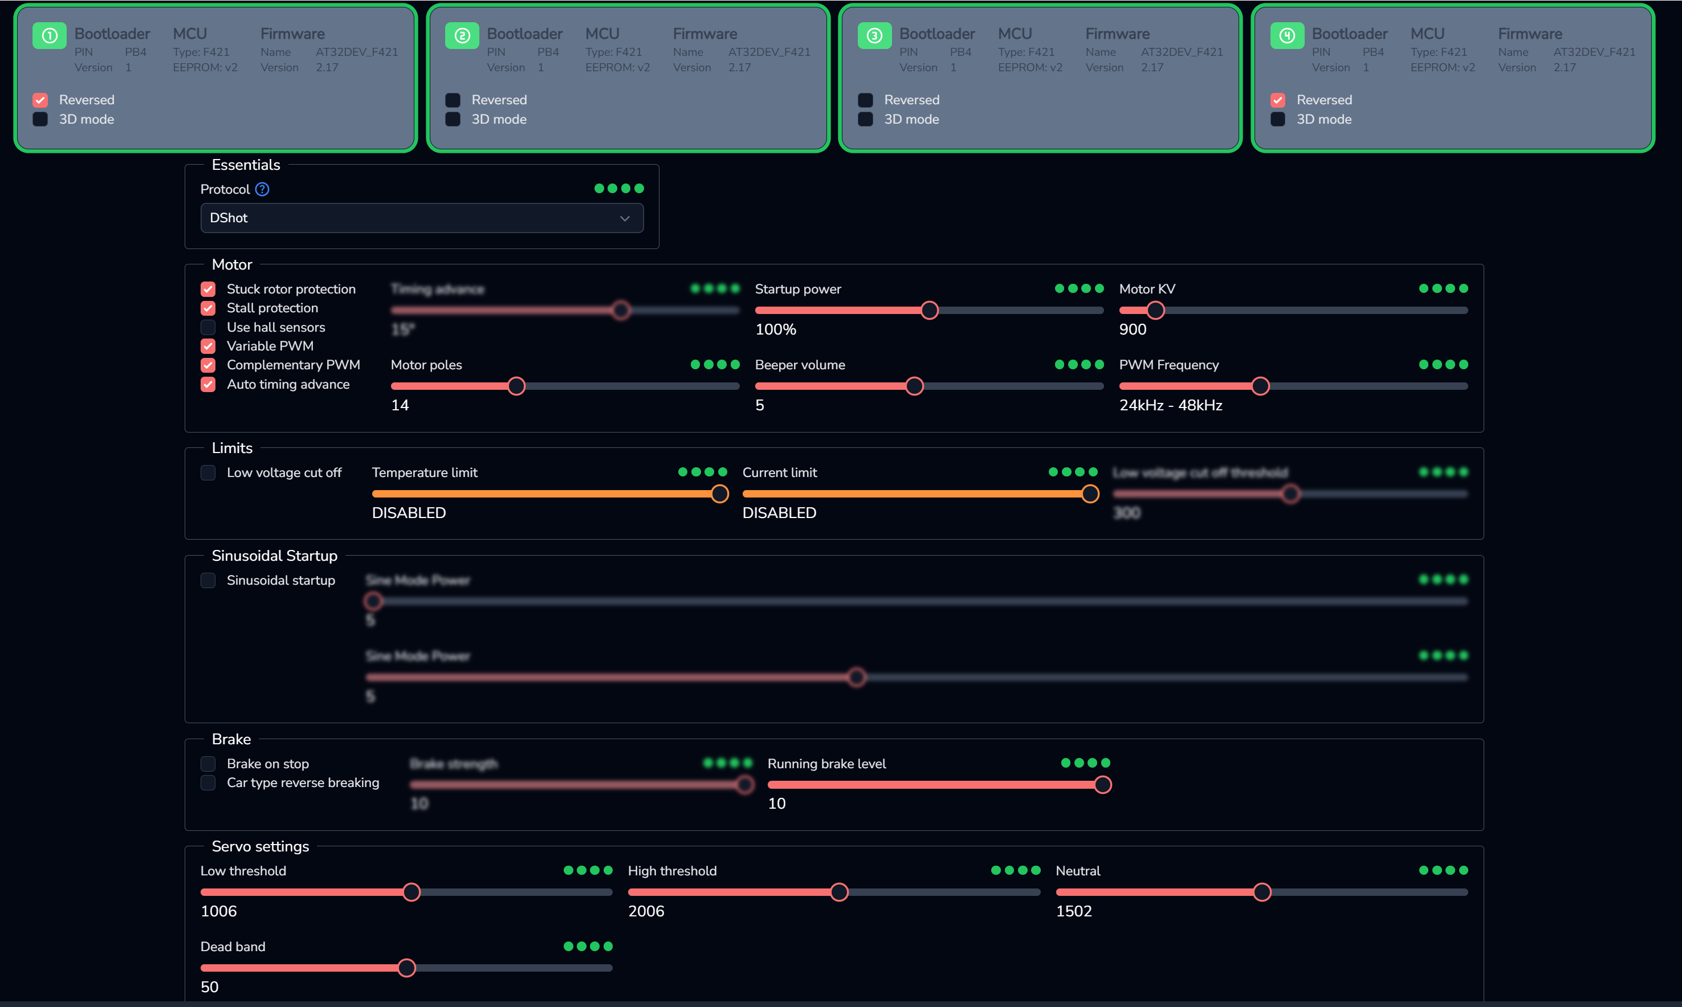
Task: Click the Protocol dropdown chevron arrow
Action: tap(625, 218)
